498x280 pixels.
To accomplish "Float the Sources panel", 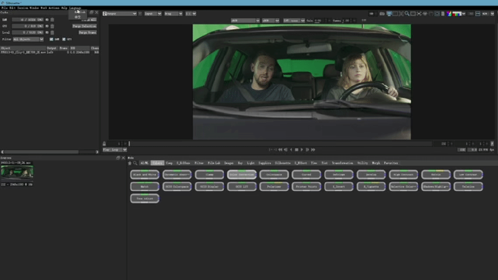I will [x=118, y=158].
